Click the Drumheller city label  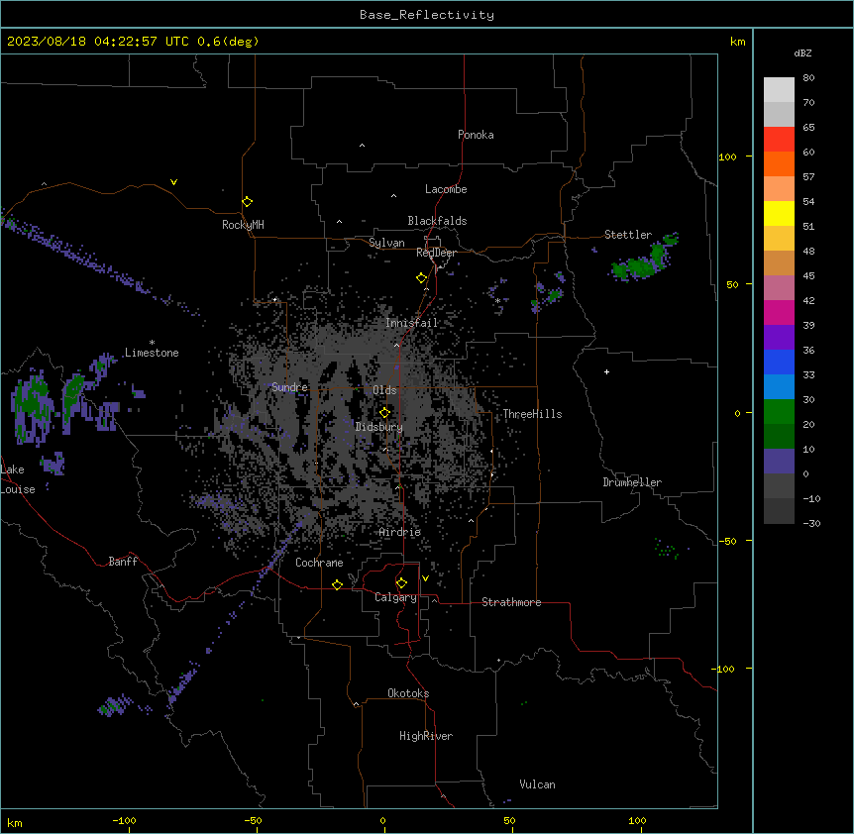[632, 482]
